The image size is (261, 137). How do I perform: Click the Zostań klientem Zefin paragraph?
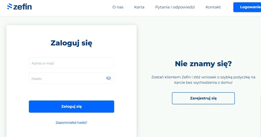pos(203,80)
